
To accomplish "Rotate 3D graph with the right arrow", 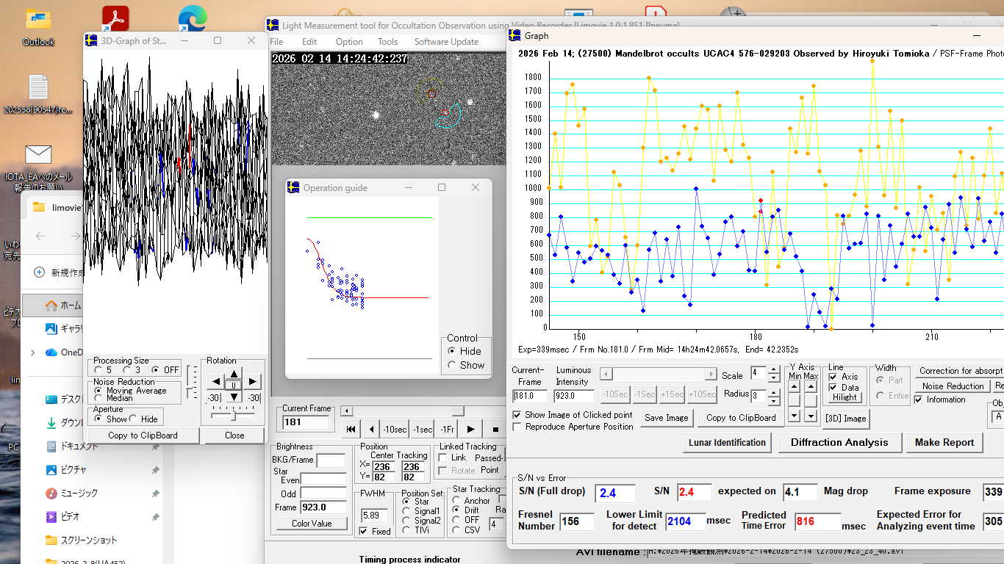I will [252, 382].
